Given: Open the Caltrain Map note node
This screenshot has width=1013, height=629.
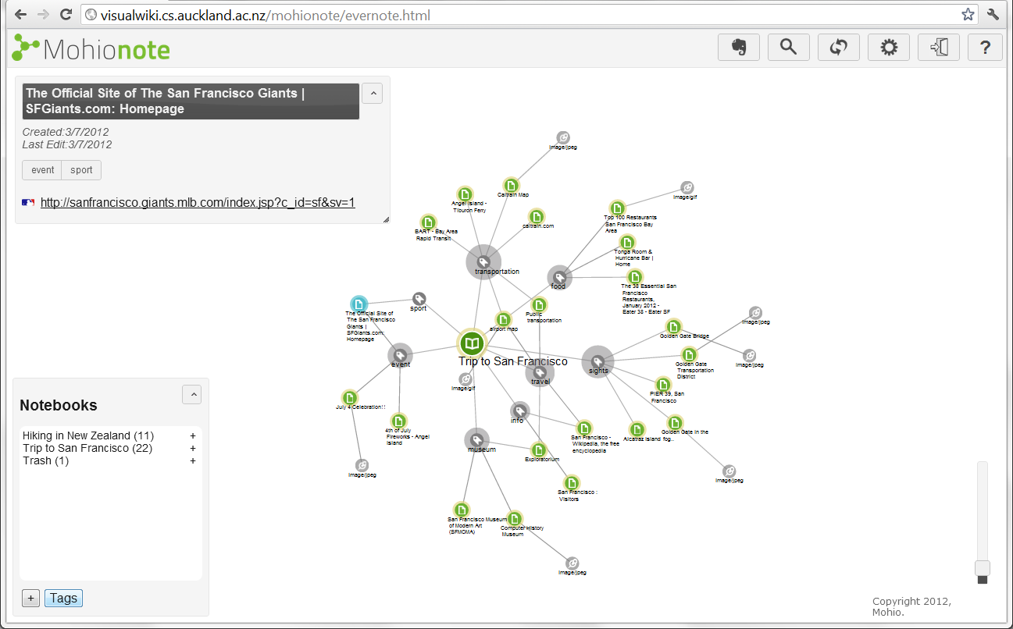Looking at the screenshot, I should coord(511,185).
